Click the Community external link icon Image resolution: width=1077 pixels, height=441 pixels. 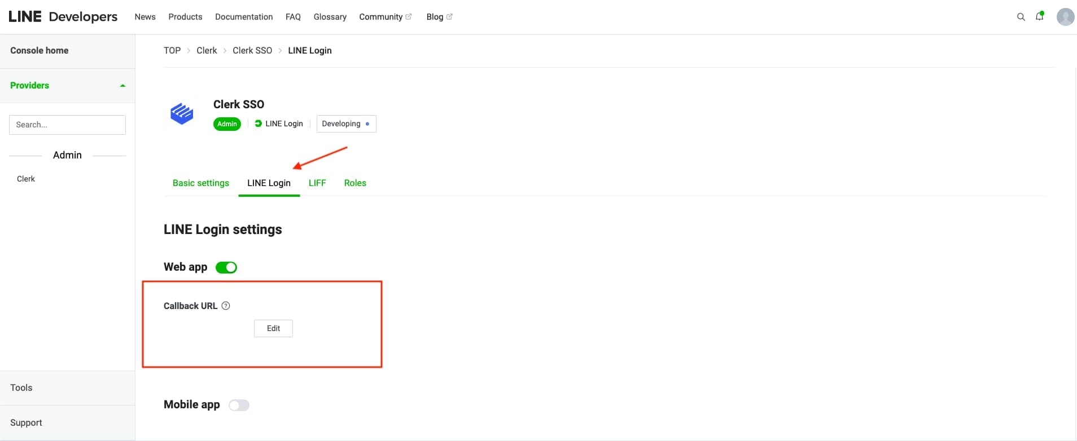(409, 17)
